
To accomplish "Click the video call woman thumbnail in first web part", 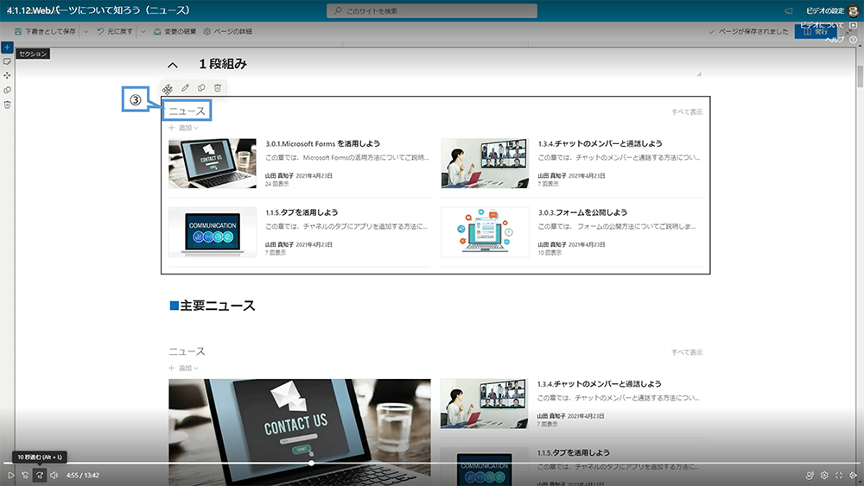I will click(485, 163).
